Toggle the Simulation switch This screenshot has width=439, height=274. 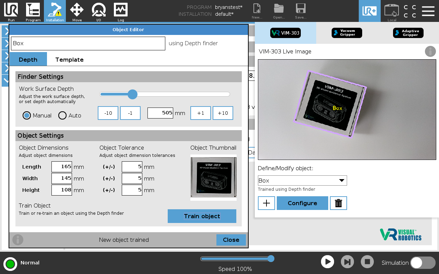click(423, 263)
